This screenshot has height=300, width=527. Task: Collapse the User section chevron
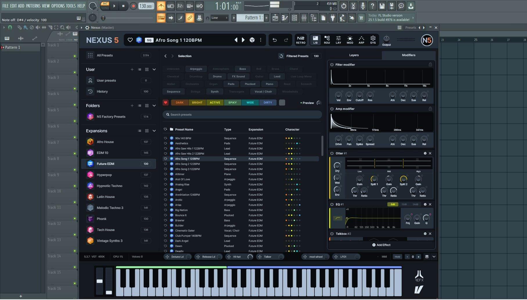point(154,70)
